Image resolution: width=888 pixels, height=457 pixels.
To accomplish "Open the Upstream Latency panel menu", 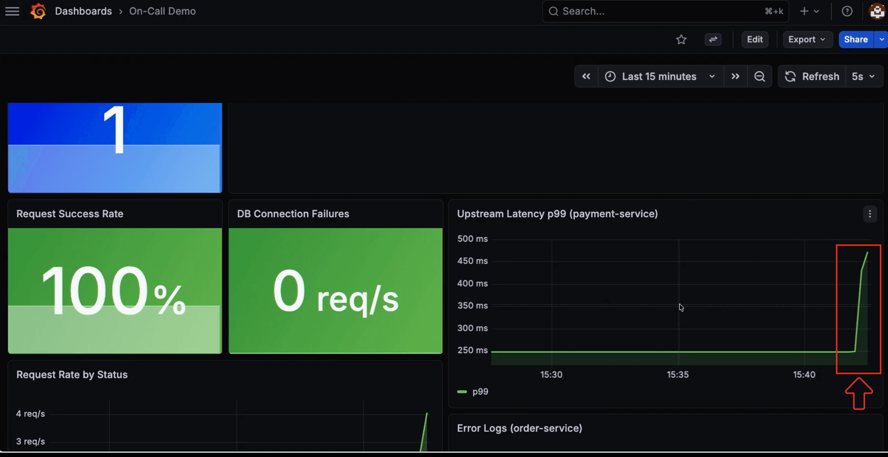I will (x=870, y=214).
